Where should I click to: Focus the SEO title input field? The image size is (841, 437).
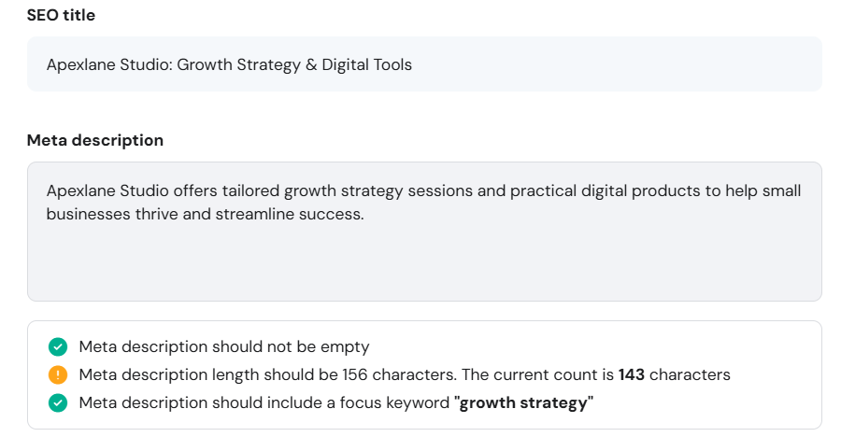pyautogui.click(x=424, y=64)
